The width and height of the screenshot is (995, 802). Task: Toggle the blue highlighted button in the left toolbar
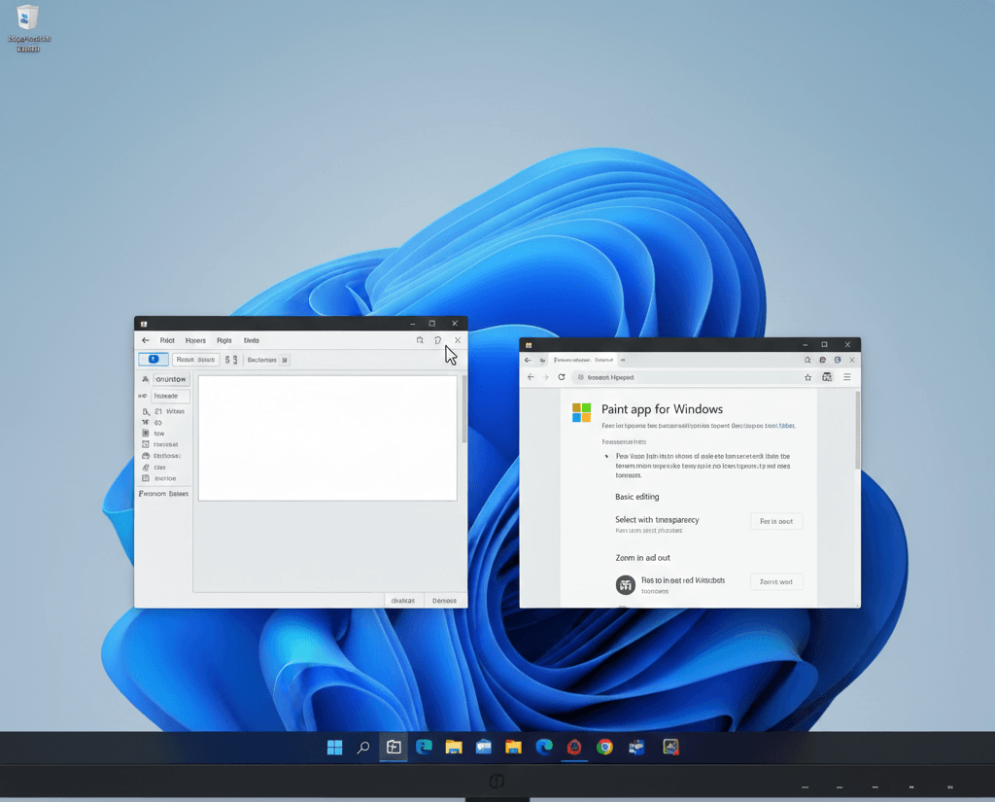pos(154,360)
